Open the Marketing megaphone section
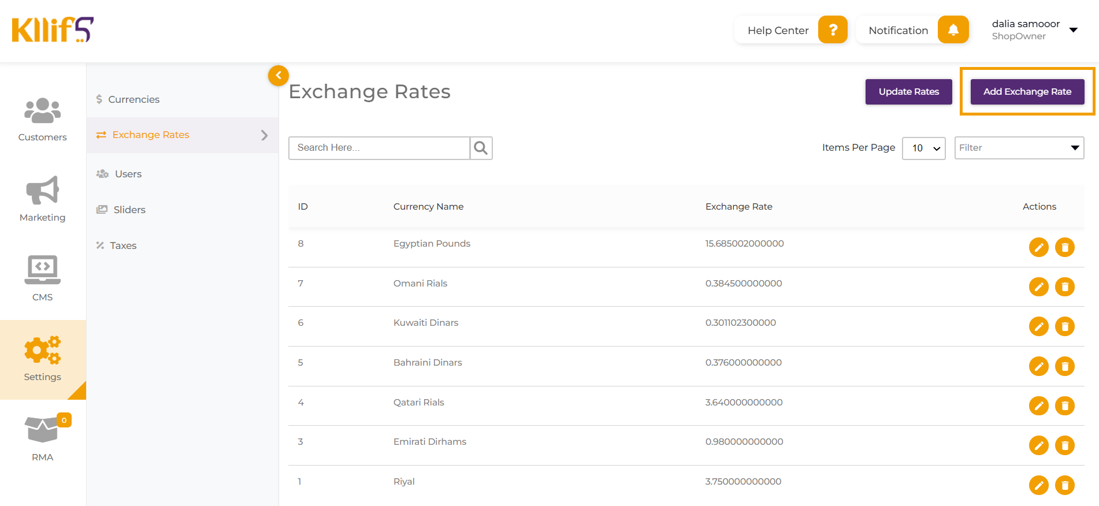Image resolution: width=1099 pixels, height=506 pixels. [x=42, y=199]
